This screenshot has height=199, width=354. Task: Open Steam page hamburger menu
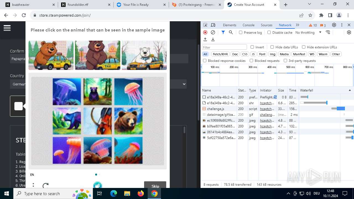(7, 28)
